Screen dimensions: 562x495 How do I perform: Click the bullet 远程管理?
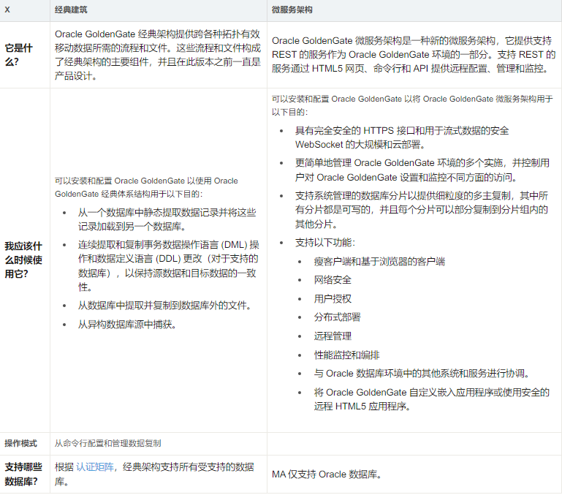[x=333, y=336]
